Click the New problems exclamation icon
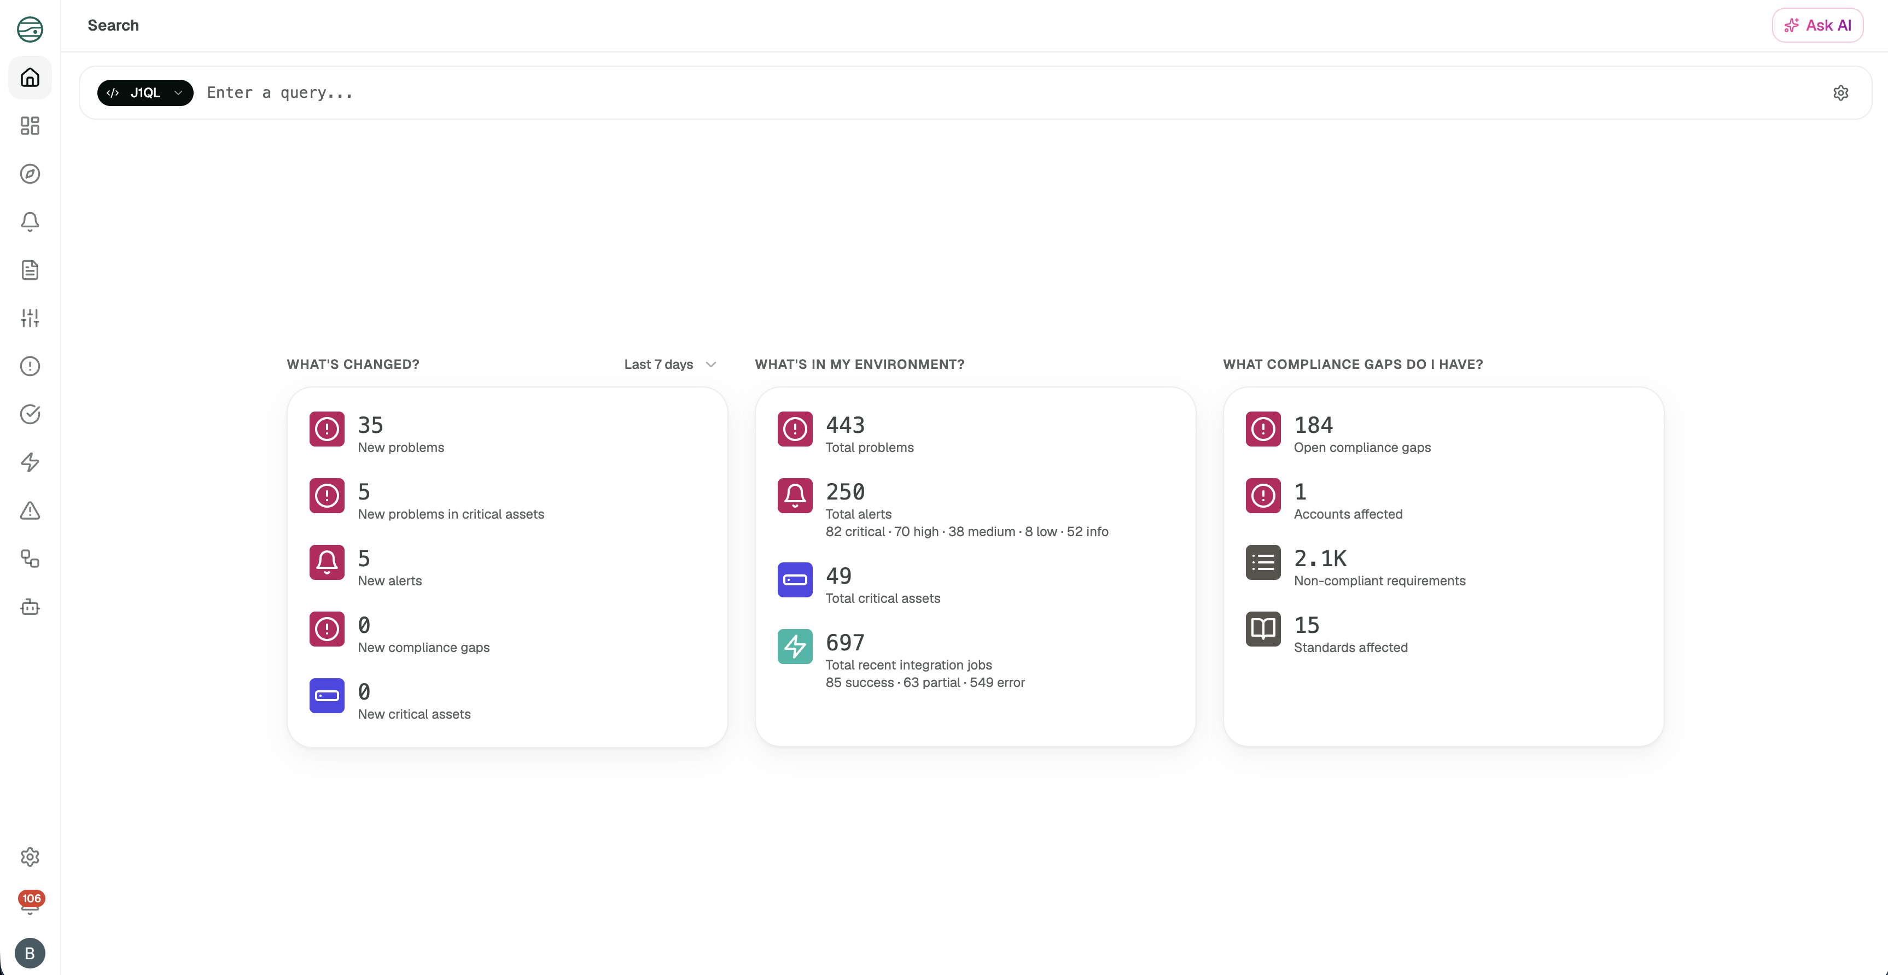The width and height of the screenshot is (1888, 975). tap(327, 429)
